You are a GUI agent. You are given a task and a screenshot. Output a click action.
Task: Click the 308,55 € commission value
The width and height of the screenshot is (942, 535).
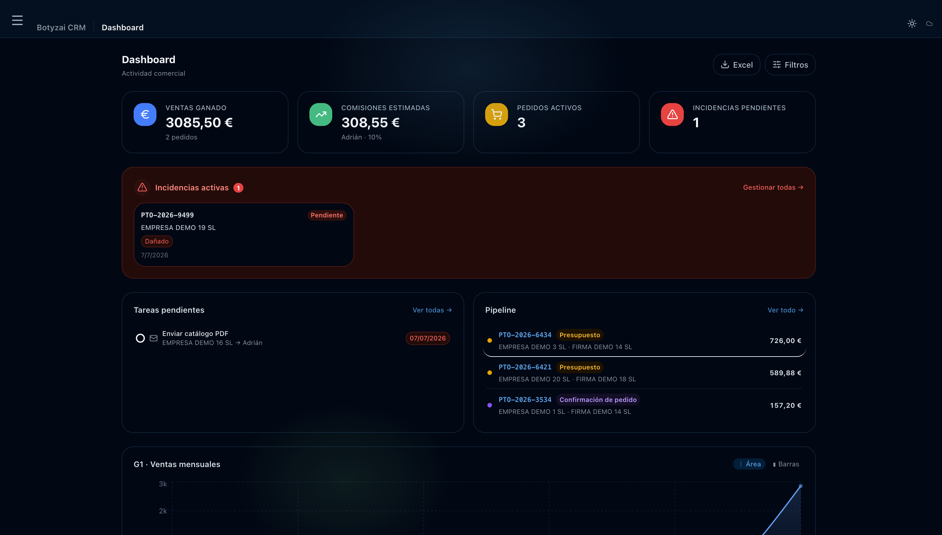click(370, 122)
